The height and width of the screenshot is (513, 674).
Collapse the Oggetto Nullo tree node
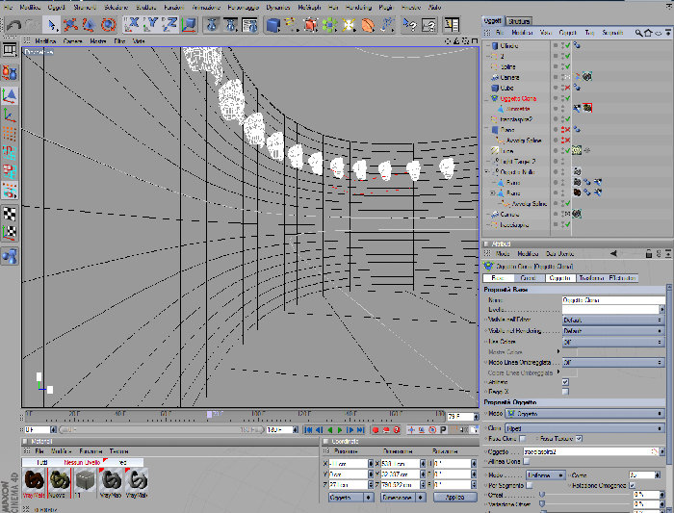pyautogui.click(x=487, y=172)
